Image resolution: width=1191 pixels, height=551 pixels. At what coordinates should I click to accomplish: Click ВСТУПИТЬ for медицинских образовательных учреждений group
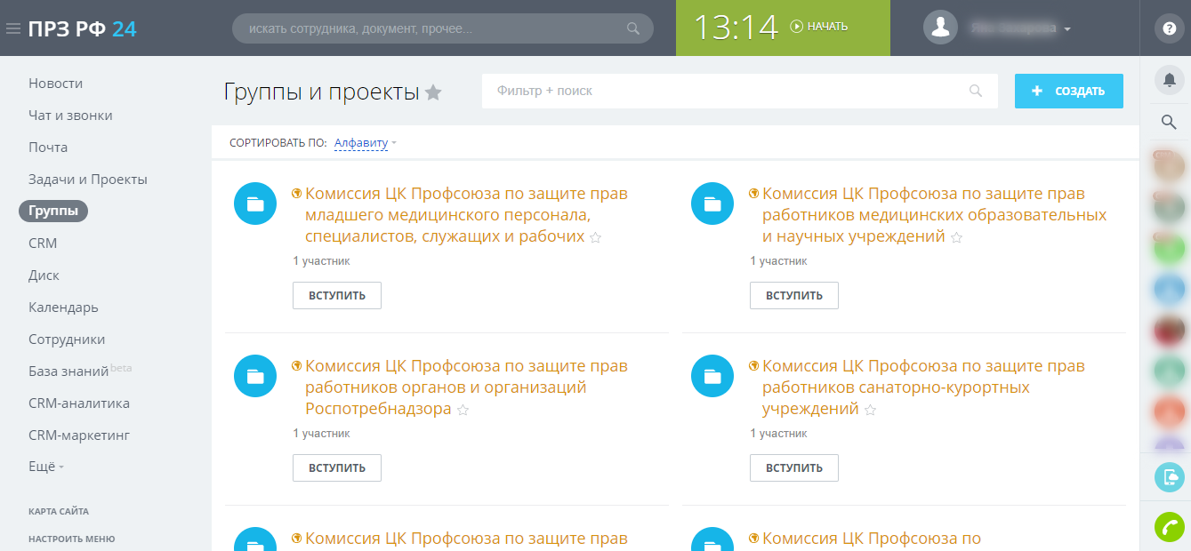pyautogui.click(x=793, y=296)
